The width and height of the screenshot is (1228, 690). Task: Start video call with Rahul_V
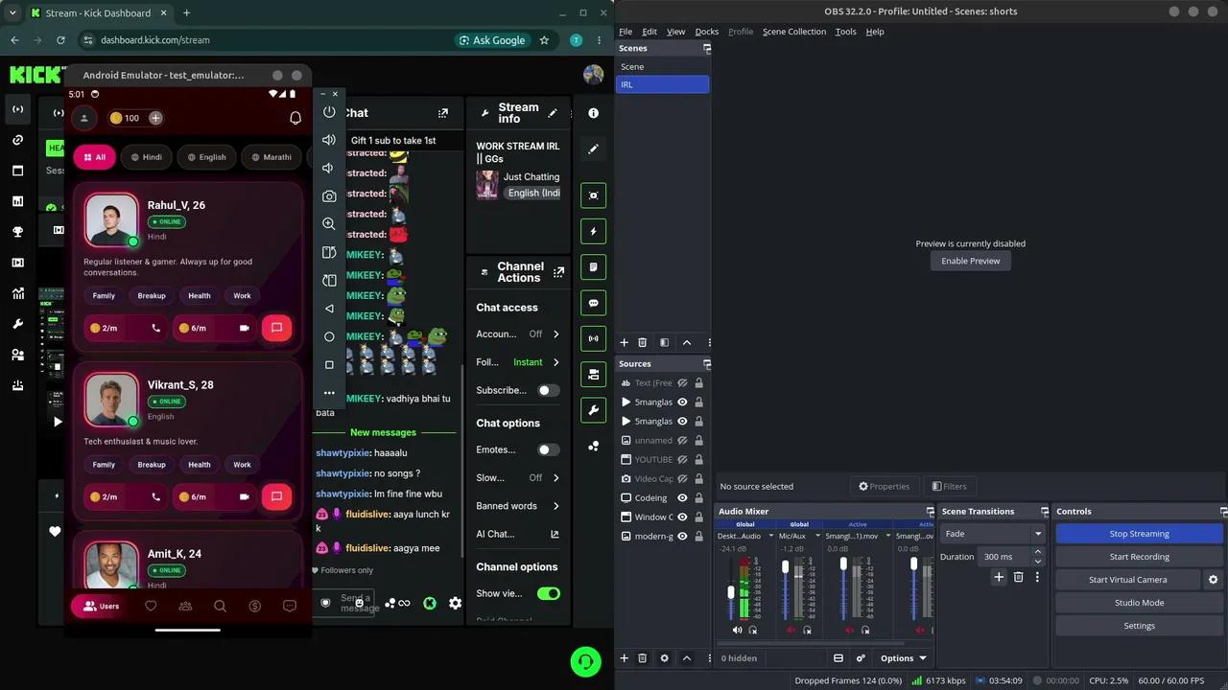click(x=245, y=328)
